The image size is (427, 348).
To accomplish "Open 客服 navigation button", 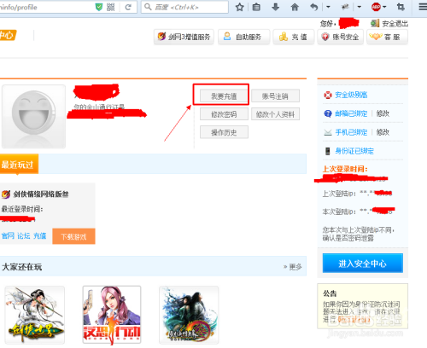I will pos(387,37).
